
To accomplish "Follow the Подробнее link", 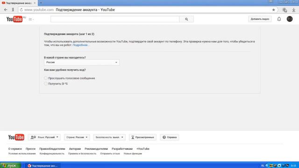I will 80,45.
